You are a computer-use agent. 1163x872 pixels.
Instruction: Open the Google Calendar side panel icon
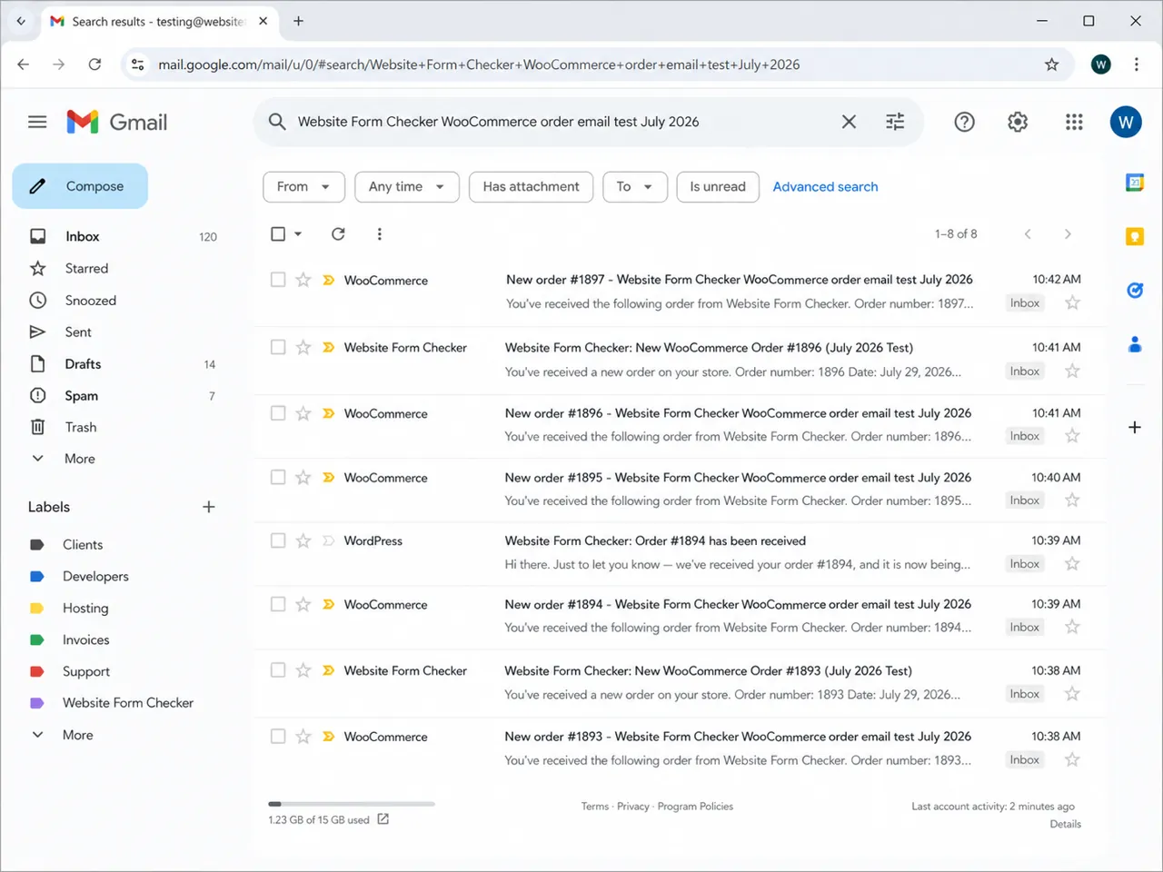[1135, 183]
